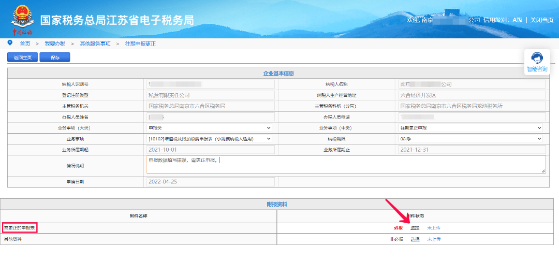
Task: Click the 办税人员电话 input field
Action: (x=473, y=117)
